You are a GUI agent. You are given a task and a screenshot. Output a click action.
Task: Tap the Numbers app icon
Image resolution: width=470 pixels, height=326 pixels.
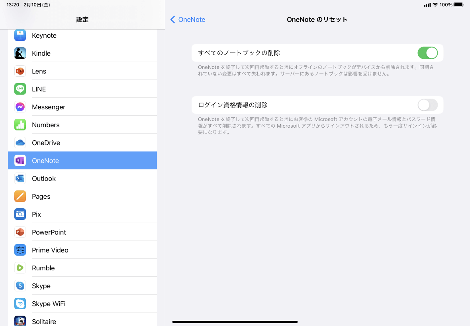(x=20, y=125)
